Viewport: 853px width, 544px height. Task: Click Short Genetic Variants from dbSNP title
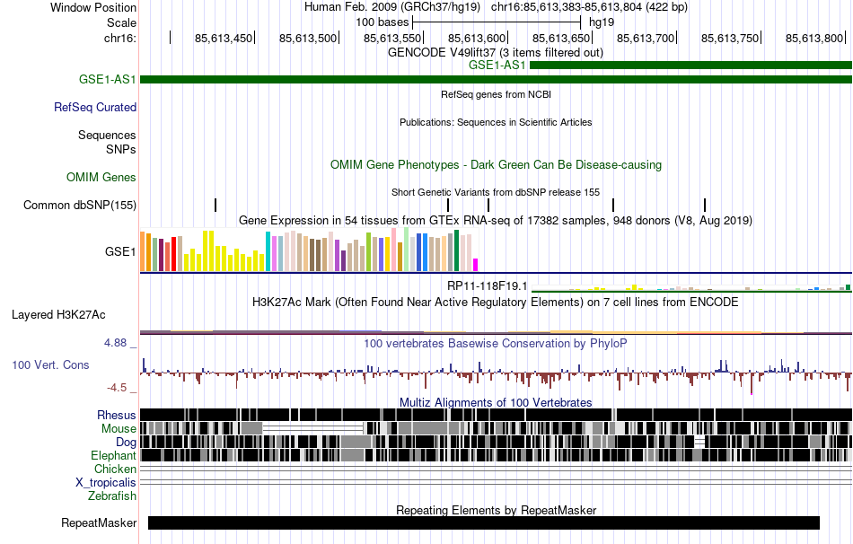click(496, 193)
